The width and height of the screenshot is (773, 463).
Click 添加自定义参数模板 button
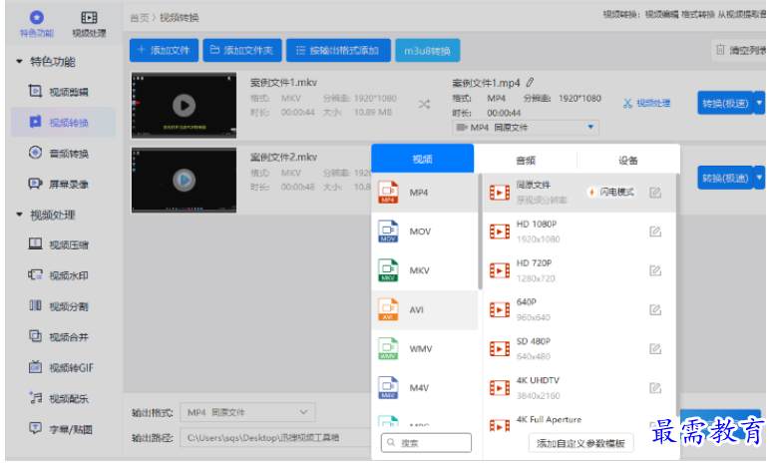[580, 443]
